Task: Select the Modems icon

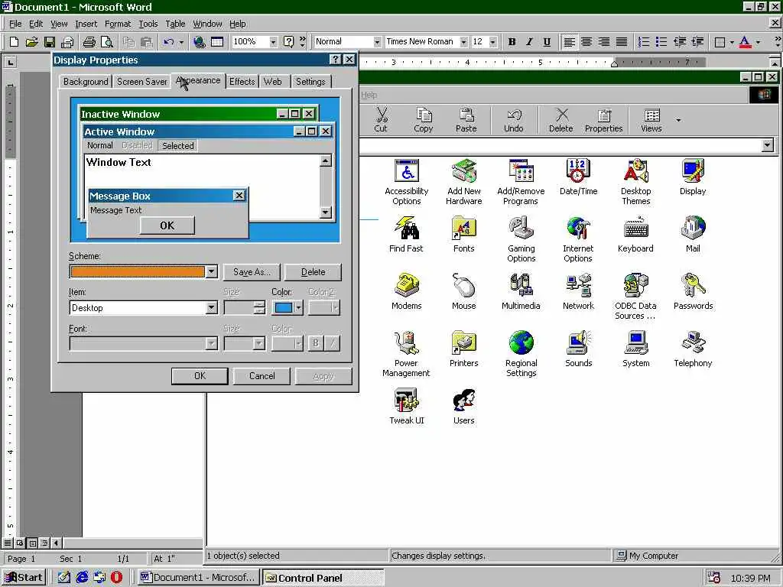Action: point(407,292)
